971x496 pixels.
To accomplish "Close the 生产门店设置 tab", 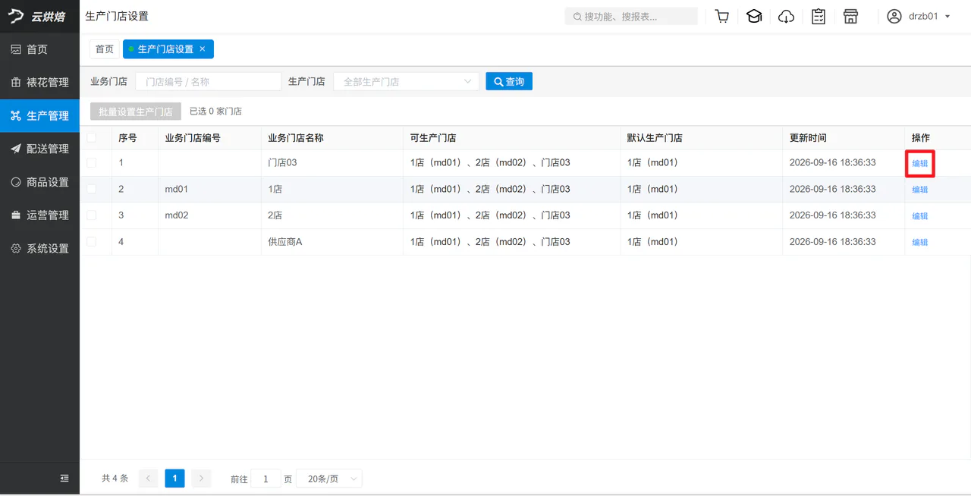I will point(203,49).
